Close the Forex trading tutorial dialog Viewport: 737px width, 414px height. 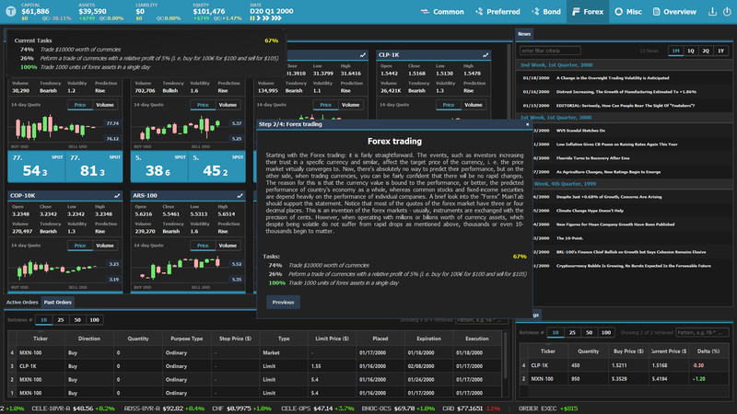click(527, 124)
